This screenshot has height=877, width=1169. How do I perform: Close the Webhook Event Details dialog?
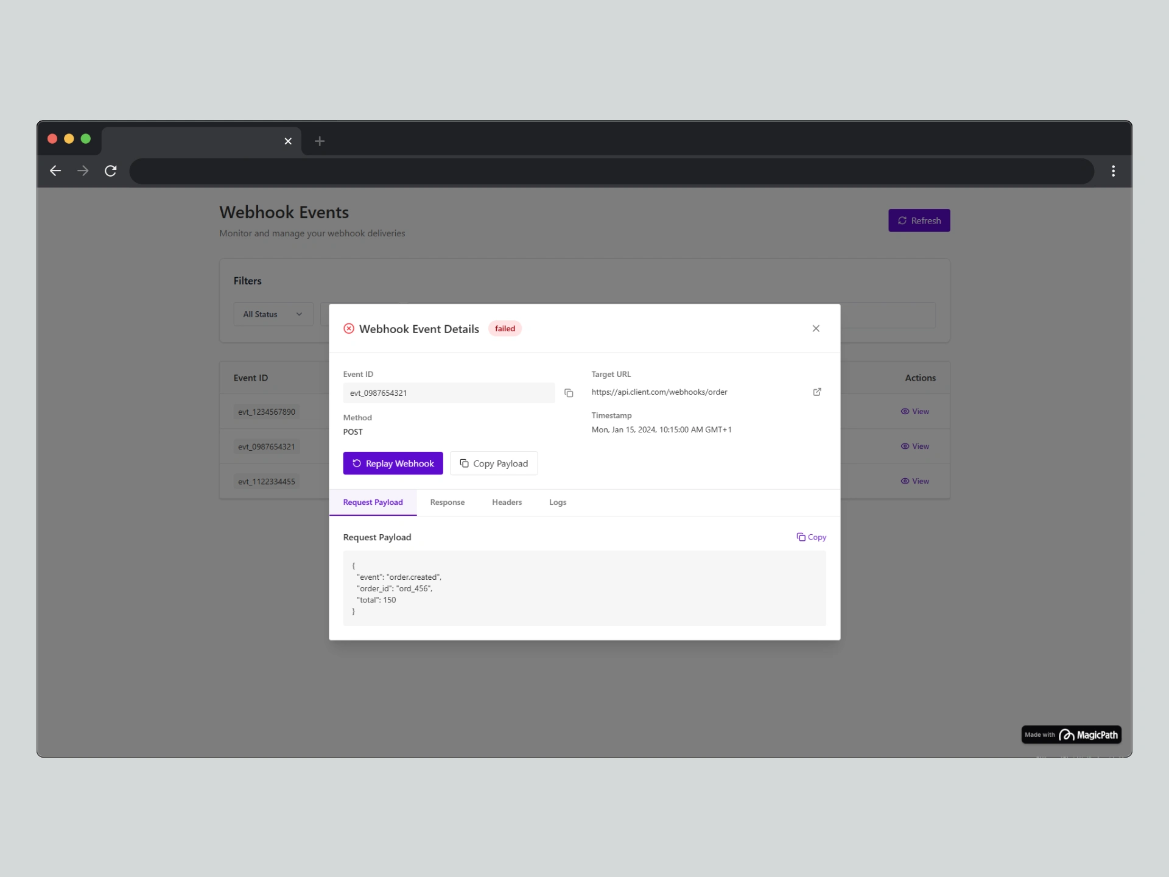tap(815, 328)
